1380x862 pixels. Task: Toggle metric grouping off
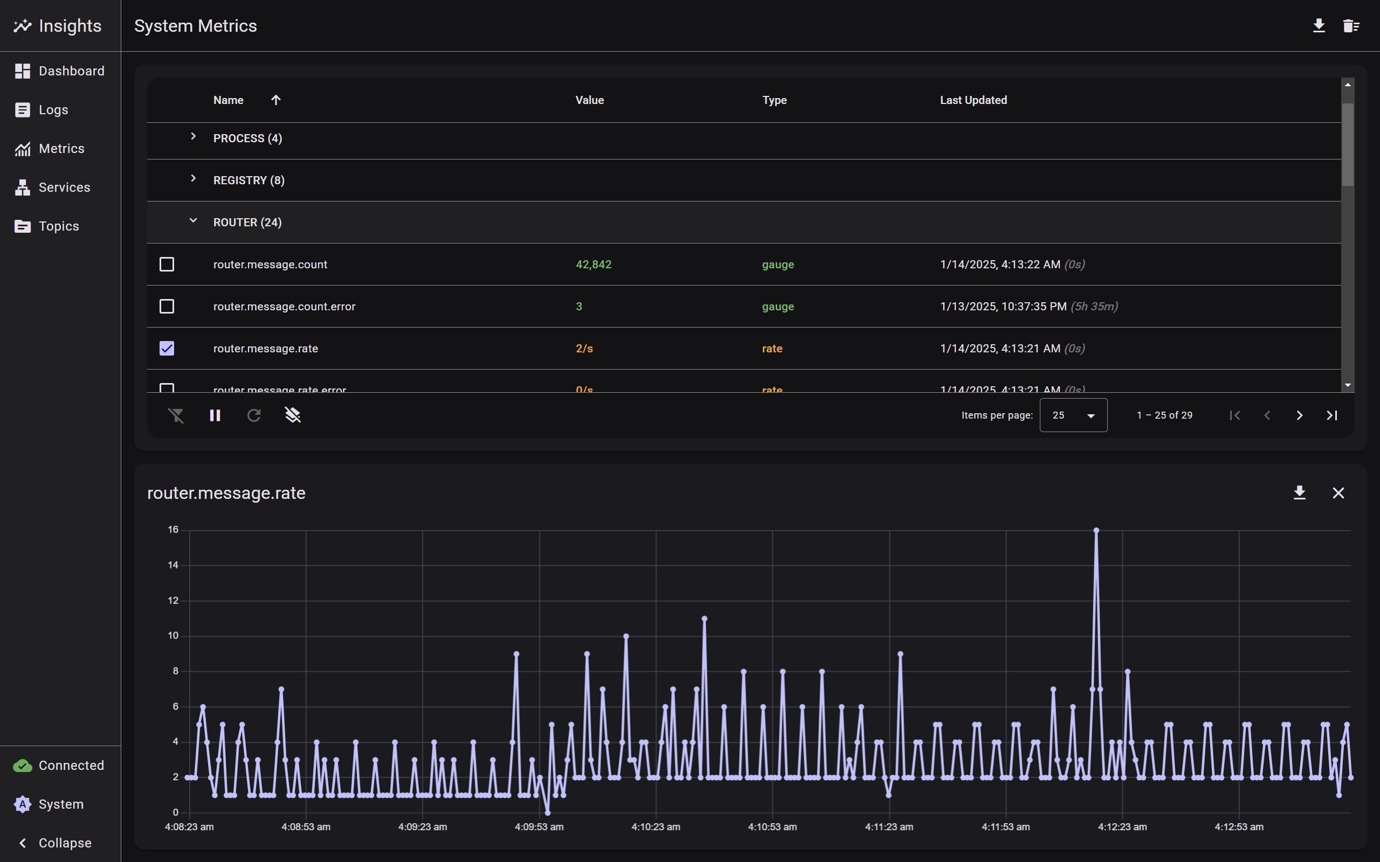point(293,415)
